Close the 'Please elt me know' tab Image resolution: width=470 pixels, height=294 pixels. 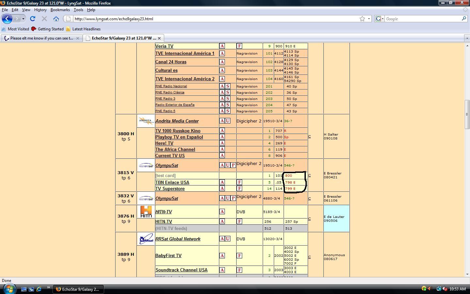tap(77, 38)
